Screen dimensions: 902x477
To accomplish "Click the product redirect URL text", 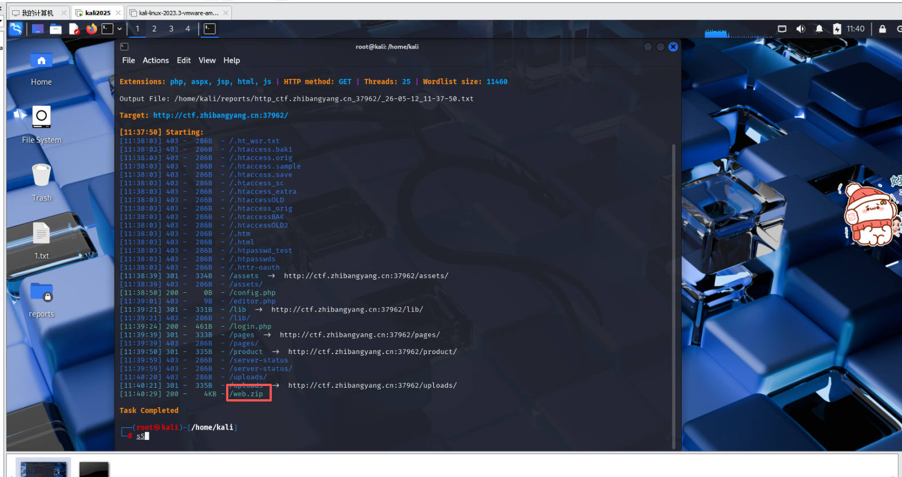I will (373, 351).
